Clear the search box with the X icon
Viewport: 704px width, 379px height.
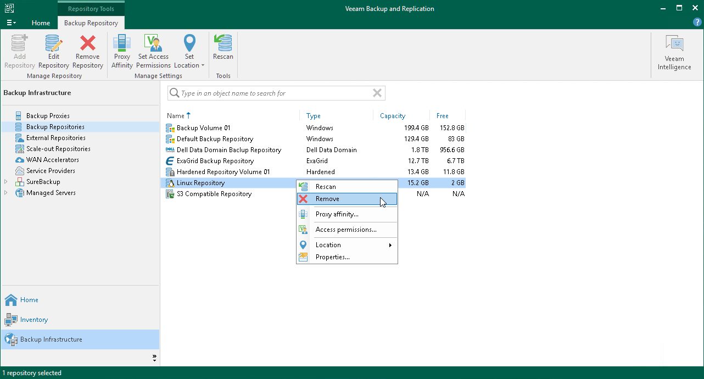click(377, 93)
